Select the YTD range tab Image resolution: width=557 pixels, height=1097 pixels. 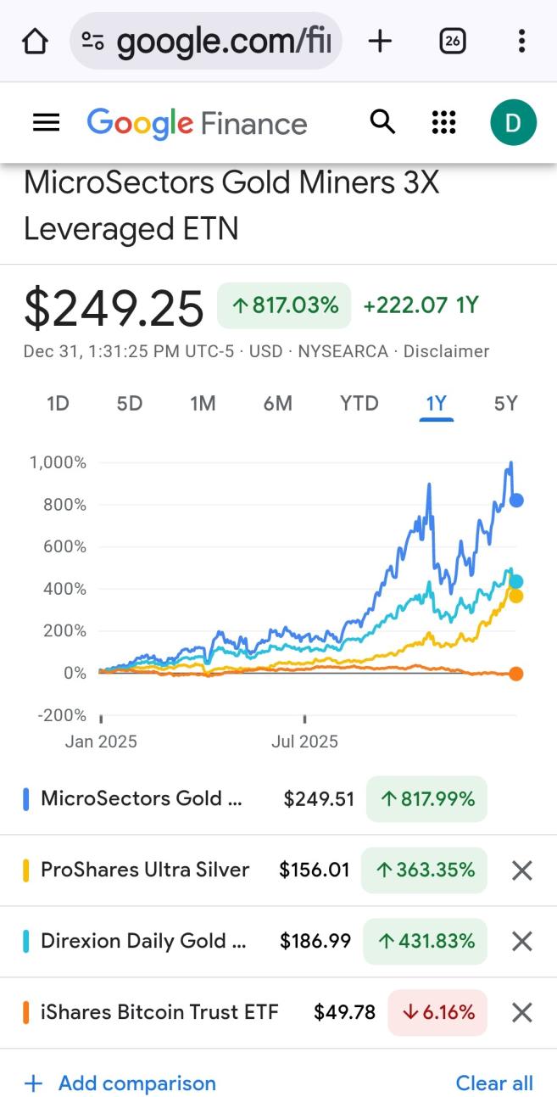tap(359, 404)
